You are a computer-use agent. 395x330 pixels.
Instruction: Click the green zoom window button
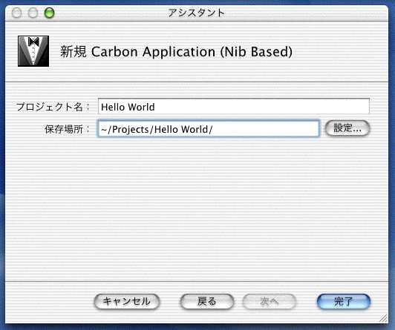(x=49, y=13)
